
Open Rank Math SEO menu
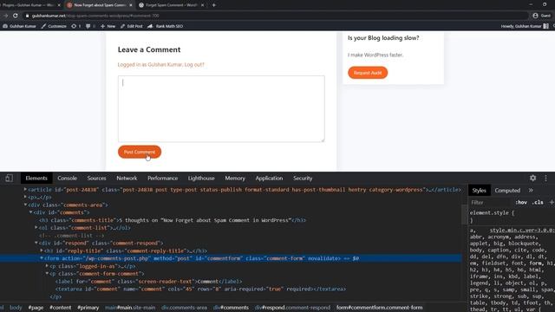pos(165,26)
